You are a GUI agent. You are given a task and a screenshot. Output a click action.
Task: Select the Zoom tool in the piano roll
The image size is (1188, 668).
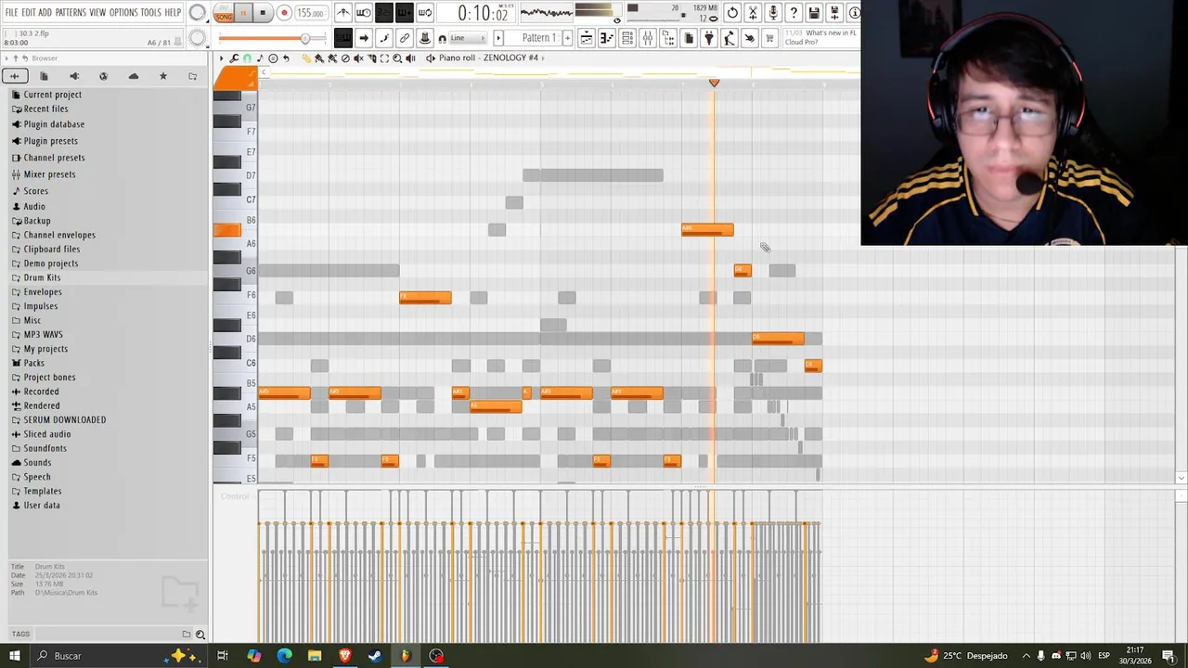click(397, 58)
